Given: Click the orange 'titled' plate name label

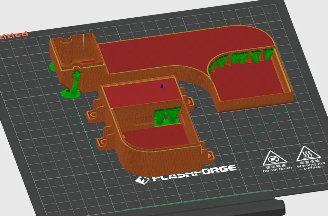Looking at the screenshot, I should pyautogui.click(x=13, y=35).
